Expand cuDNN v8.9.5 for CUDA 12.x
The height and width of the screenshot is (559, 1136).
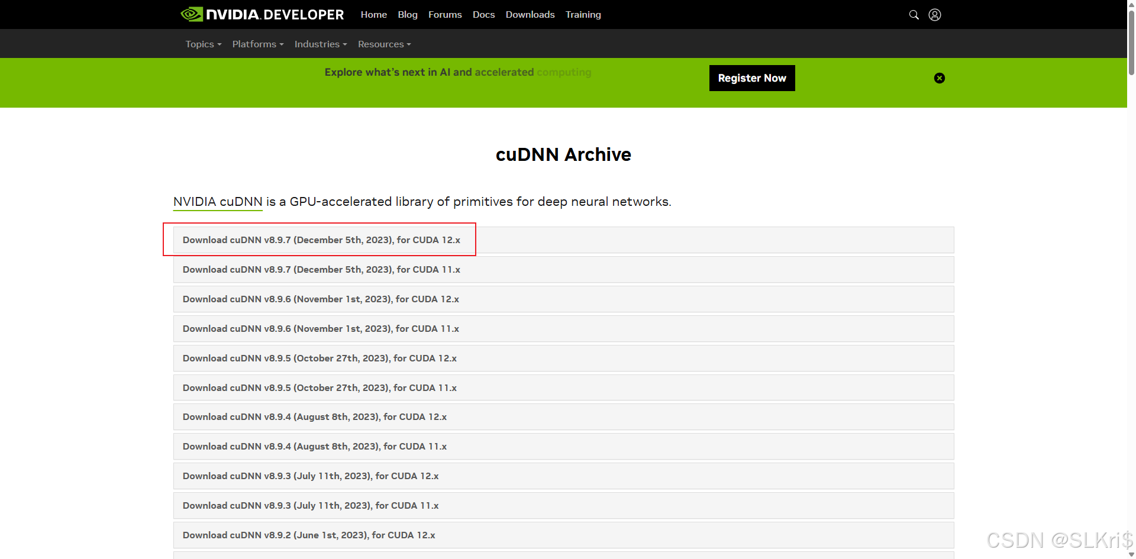pos(563,358)
